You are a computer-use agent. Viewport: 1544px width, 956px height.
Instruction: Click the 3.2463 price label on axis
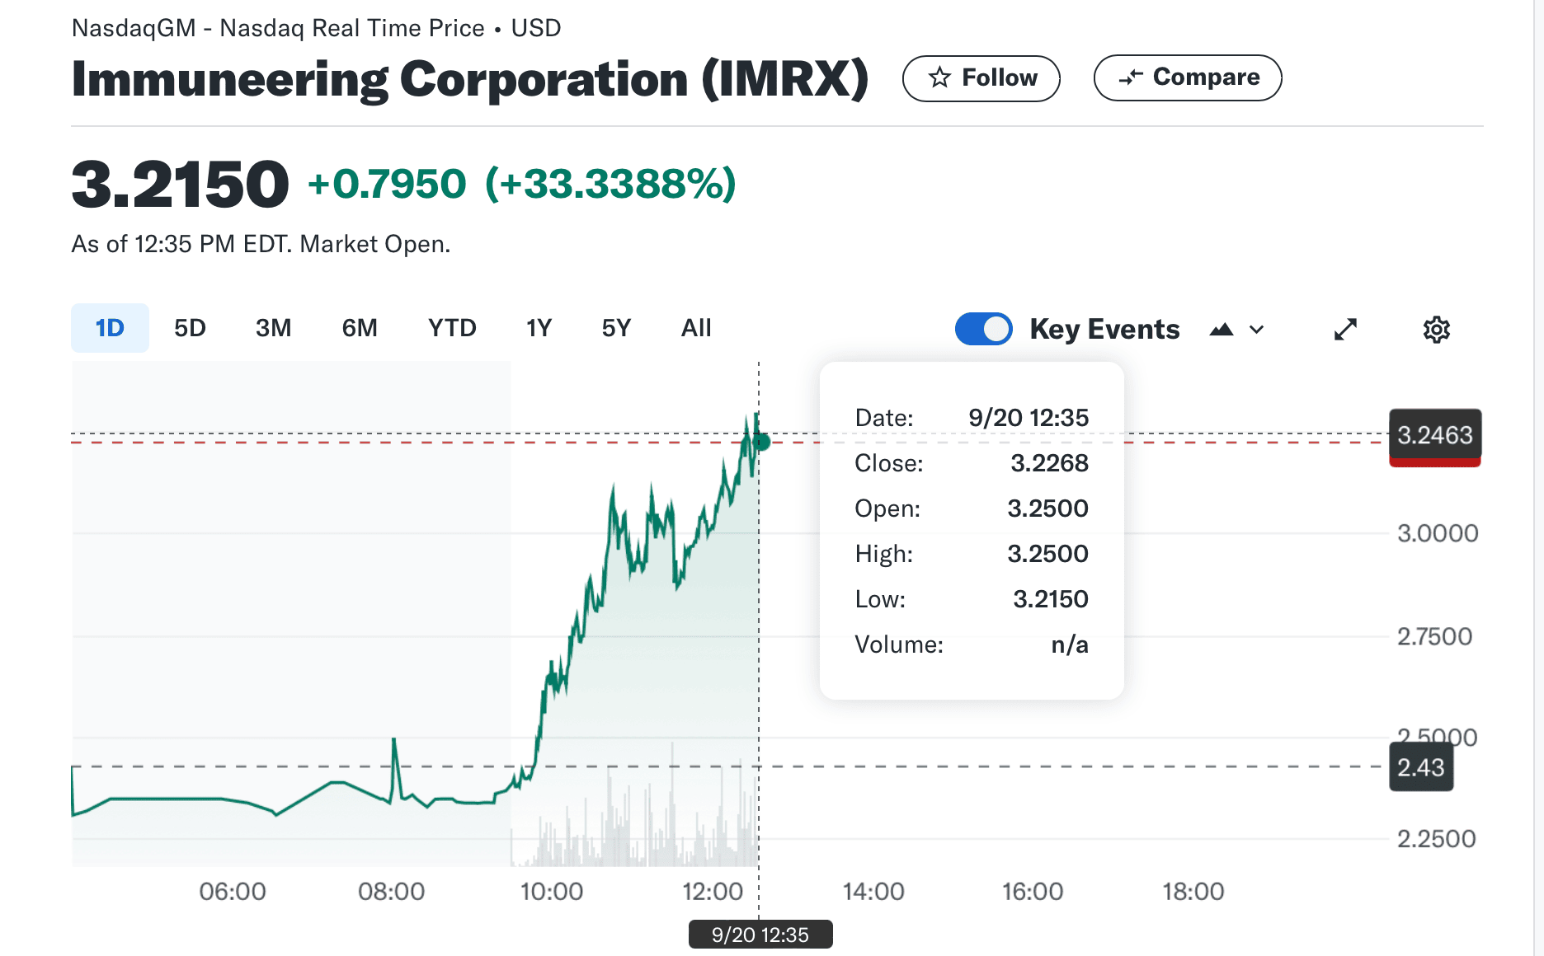[x=1434, y=434]
